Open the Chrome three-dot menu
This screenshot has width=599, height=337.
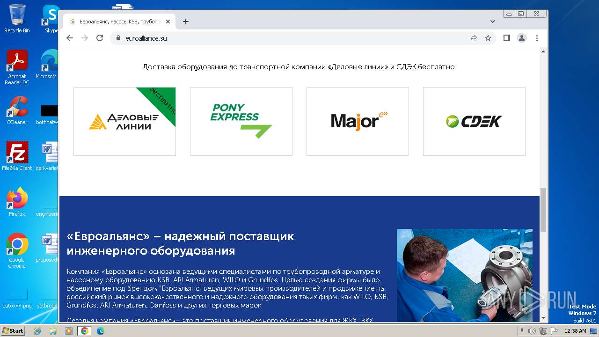coord(537,38)
